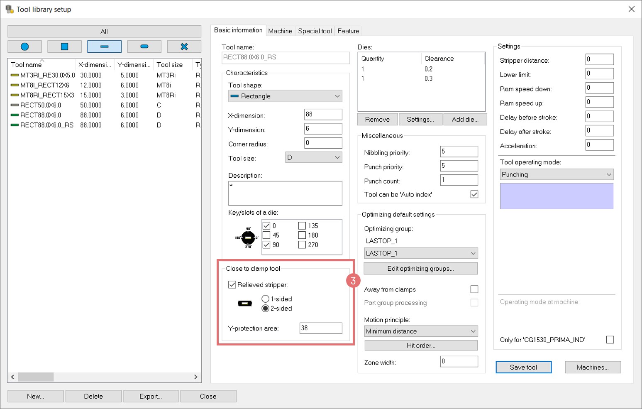
Task: Select the 1-sided radio option
Action: point(266,299)
